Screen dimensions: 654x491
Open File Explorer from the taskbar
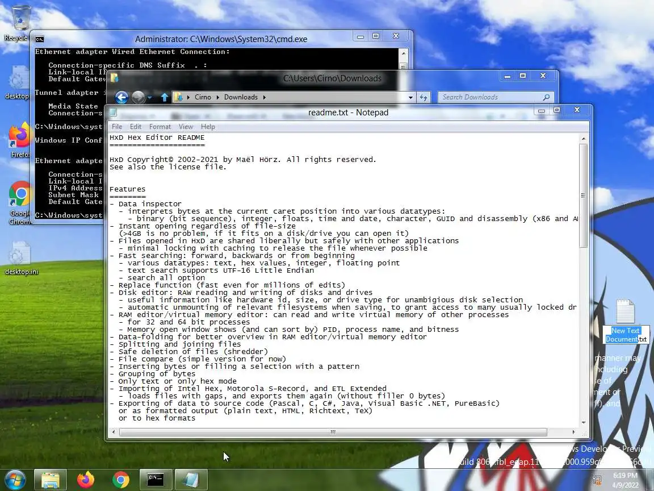click(x=50, y=479)
